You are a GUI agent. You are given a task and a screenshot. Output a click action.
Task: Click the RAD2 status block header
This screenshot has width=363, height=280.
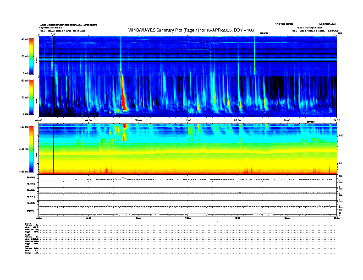tap(28, 223)
